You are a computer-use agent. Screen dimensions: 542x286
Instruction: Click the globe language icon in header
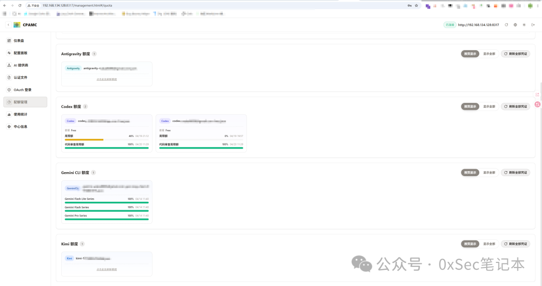[x=515, y=25]
